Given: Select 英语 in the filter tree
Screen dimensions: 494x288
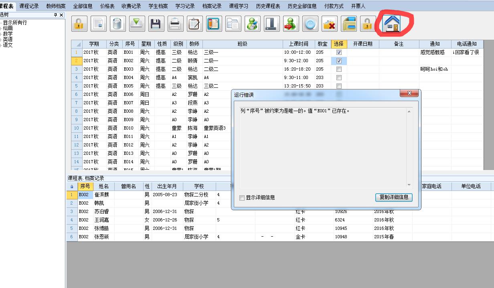Looking at the screenshot, I should pyautogui.click(x=8, y=39).
